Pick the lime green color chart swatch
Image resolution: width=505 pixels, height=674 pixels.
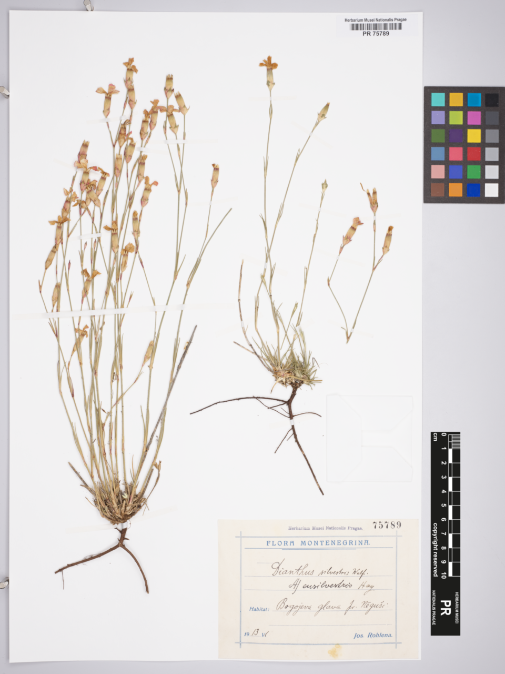pos(456,117)
